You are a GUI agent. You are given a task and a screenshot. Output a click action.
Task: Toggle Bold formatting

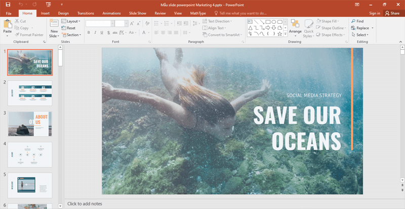tap(89, 32)
